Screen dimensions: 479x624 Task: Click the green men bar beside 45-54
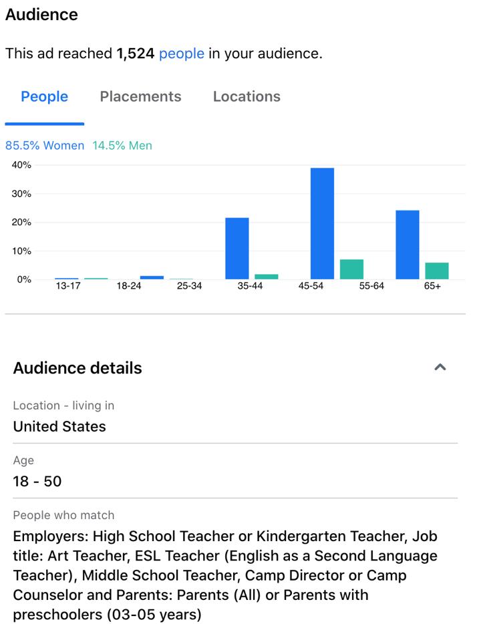point(351,269)
